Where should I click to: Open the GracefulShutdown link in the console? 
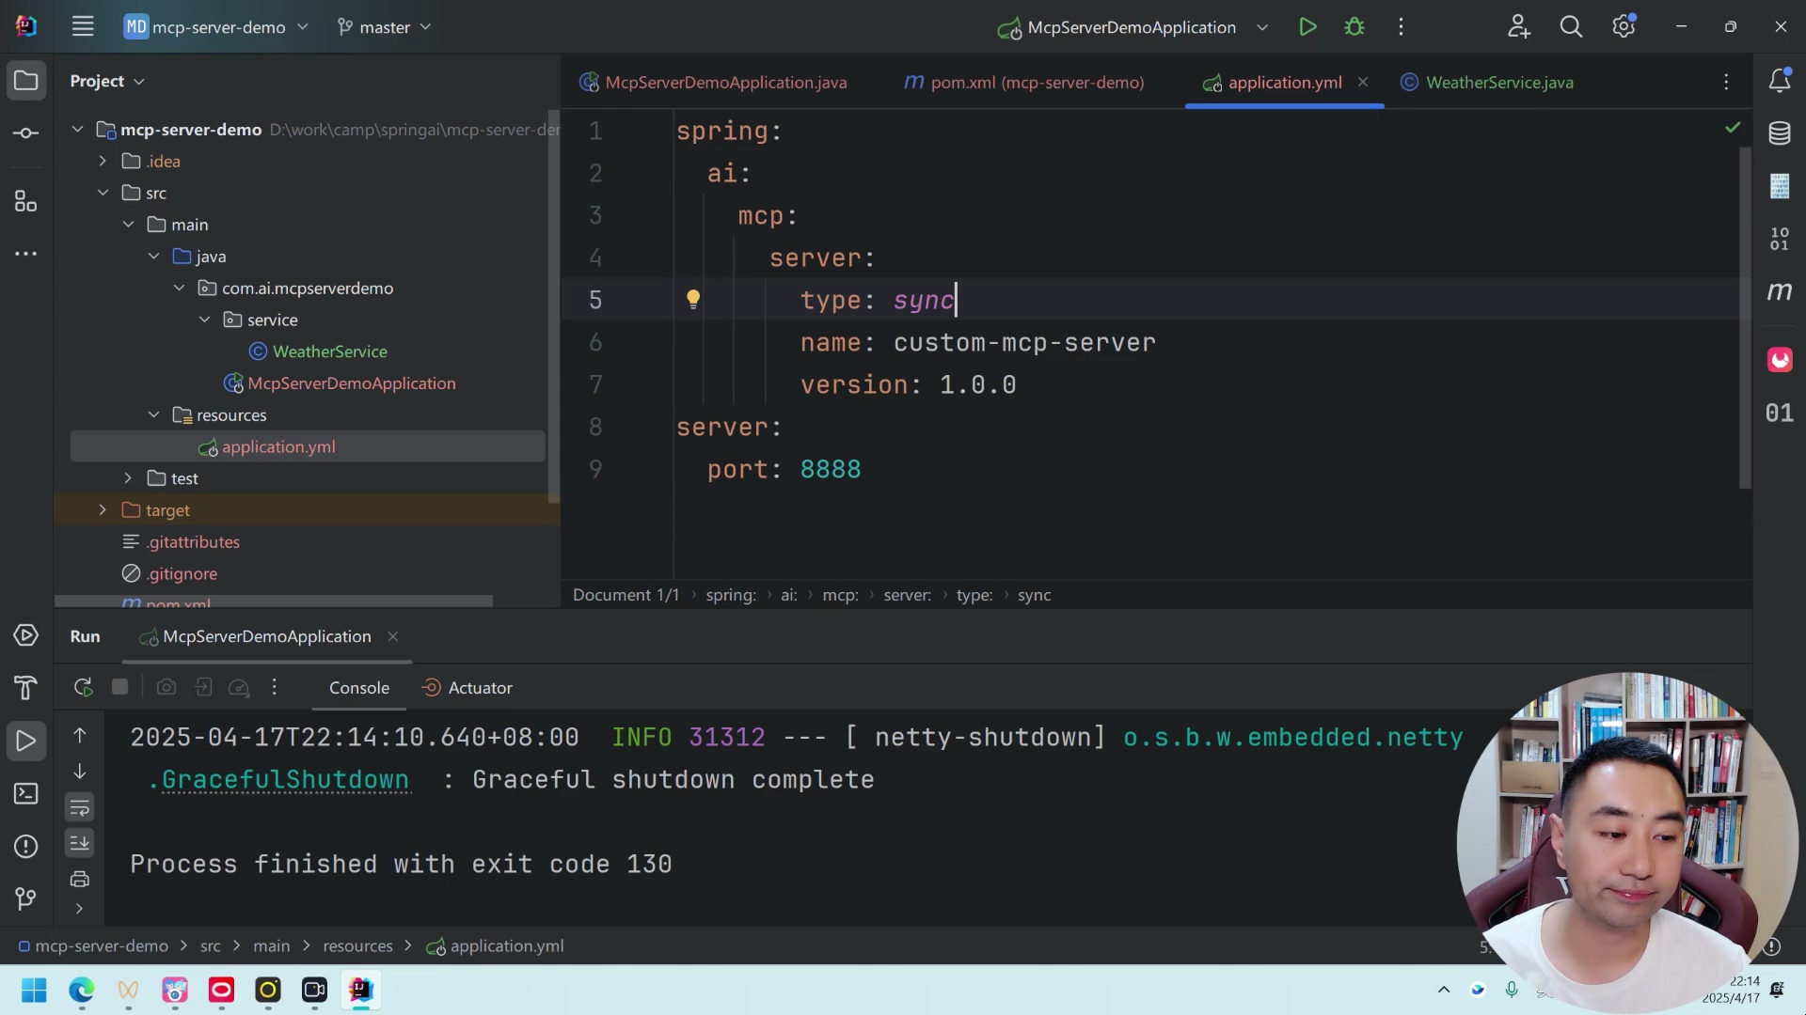[285, 780]
